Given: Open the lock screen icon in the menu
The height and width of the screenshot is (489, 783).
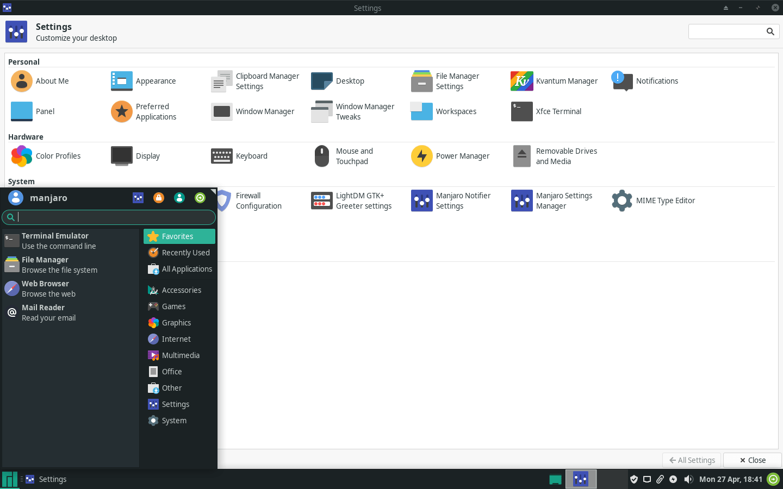Looking at the screenshot, I should [158, 198].
